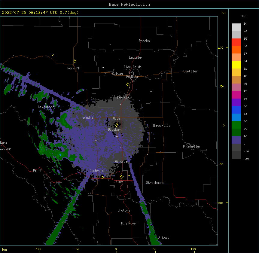Click the -50 tick on the horizontal axis
This screenshot has width=259, height=253.
(77, 249)
